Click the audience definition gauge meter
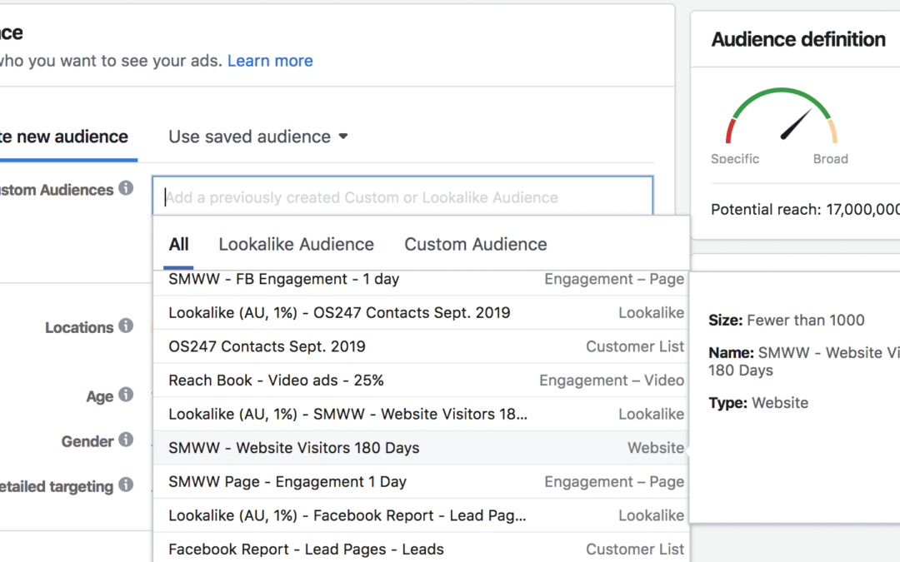The width and height of the screenshot is (900, 562). tap(781, 116)
